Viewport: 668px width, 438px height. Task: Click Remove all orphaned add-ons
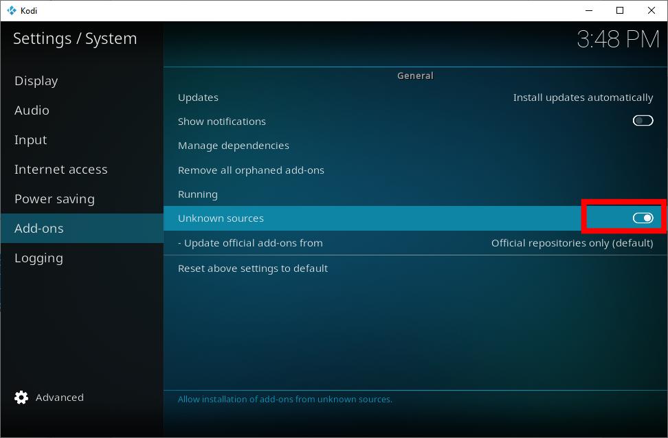pos(415,170)
